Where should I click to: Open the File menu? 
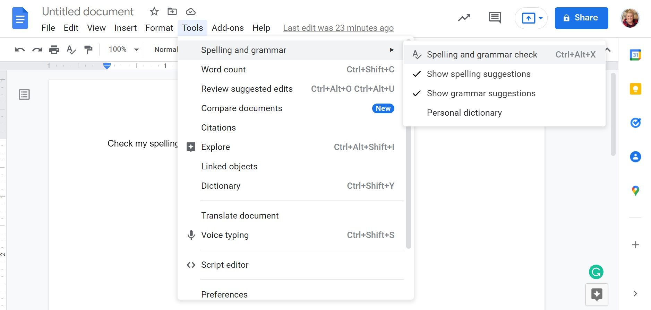pyautogui.click(x=48, y=28)
